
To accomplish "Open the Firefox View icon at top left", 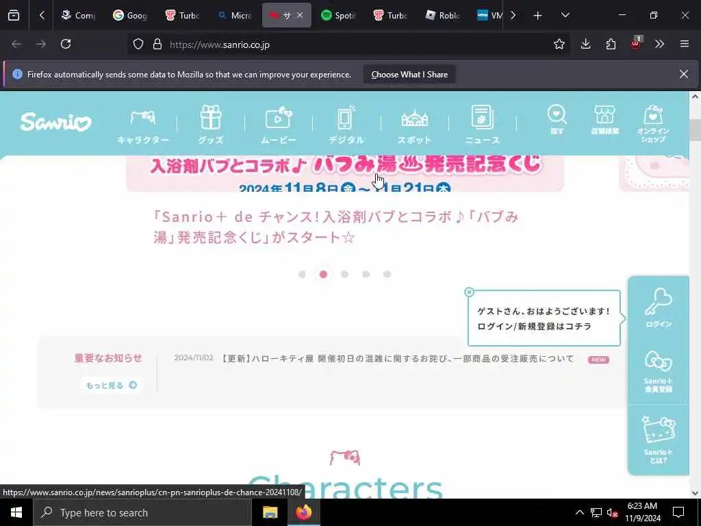I will [x=14, y=15].
